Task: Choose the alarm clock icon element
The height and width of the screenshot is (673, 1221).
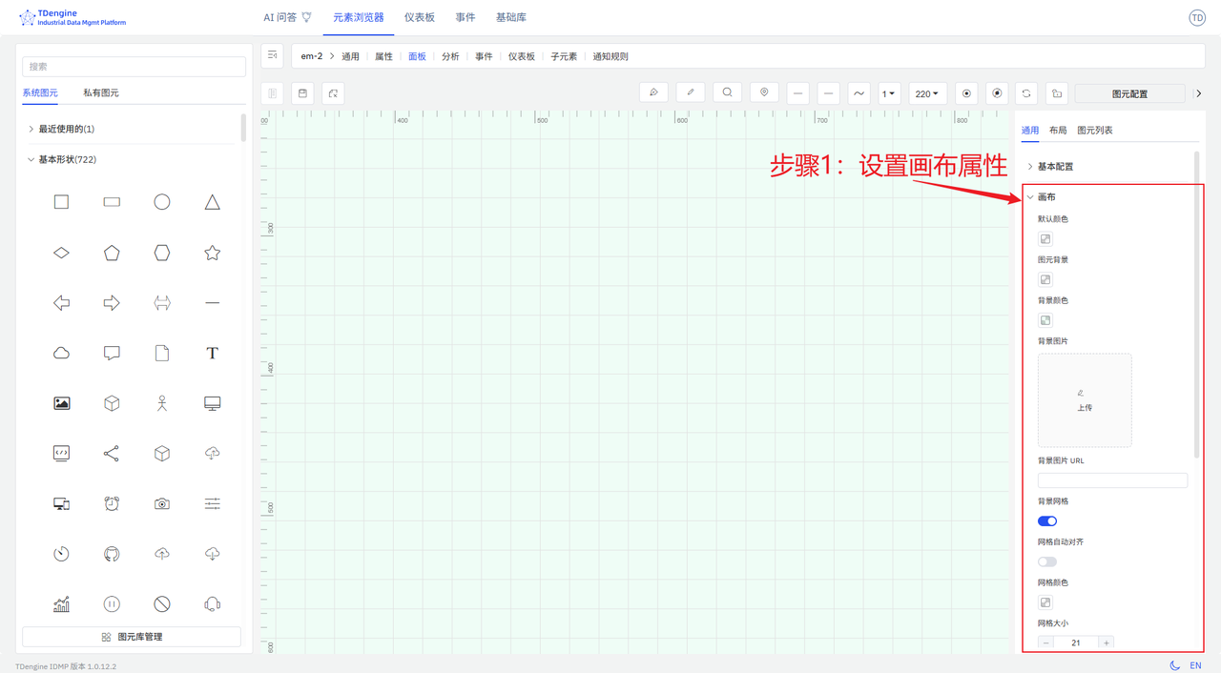Action: click(112, 503)
